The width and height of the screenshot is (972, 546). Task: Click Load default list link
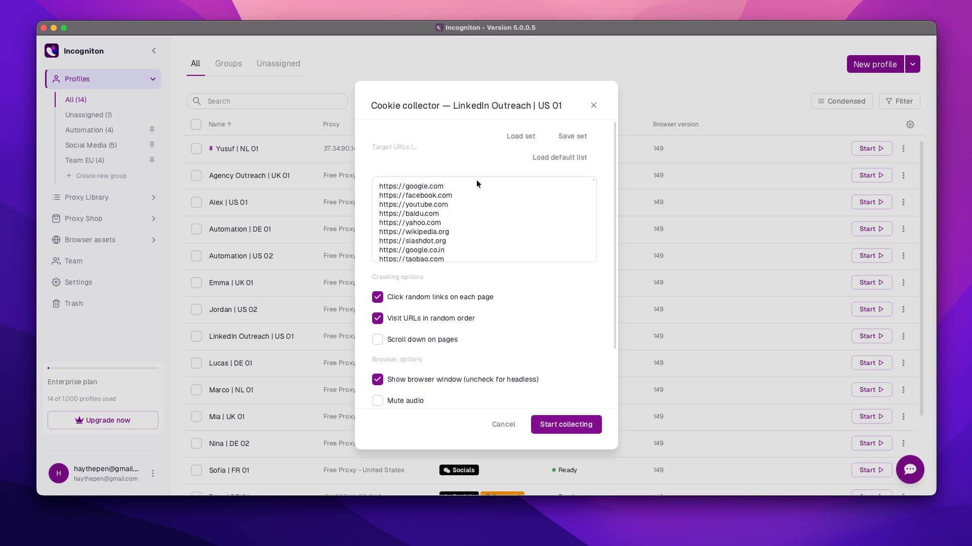click(559, 157)
